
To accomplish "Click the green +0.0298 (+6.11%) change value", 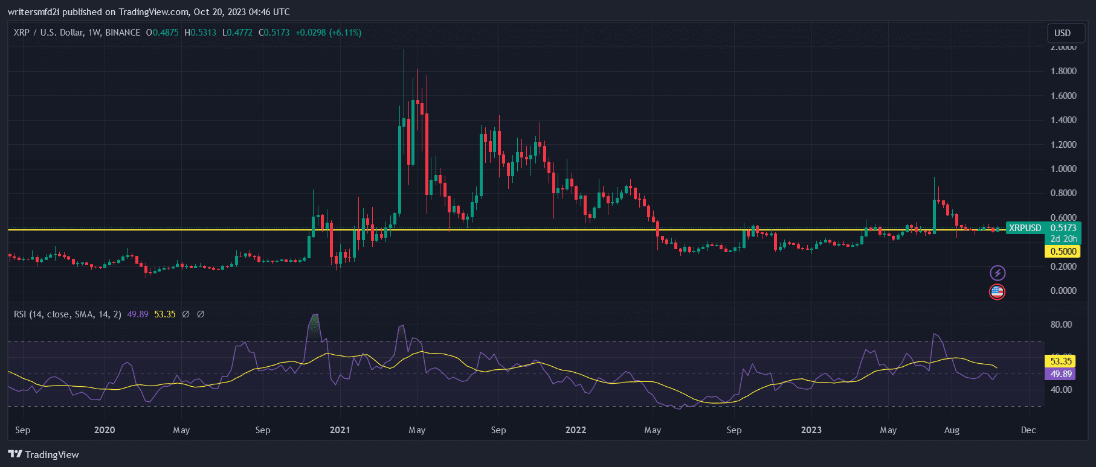I will point(328,33).
